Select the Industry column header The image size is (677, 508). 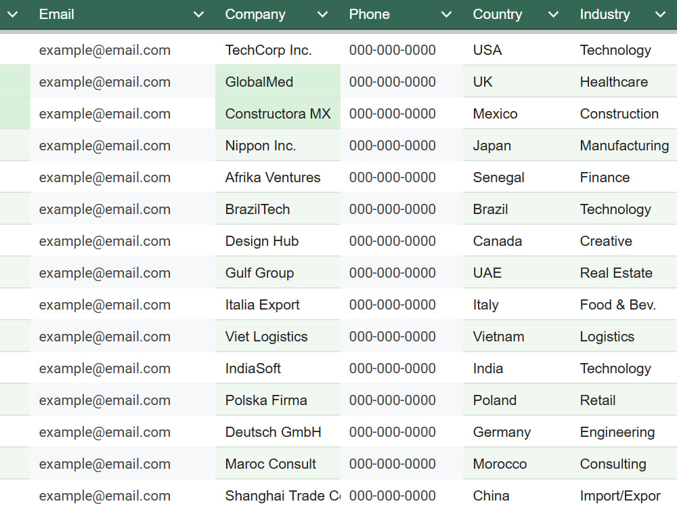pyautogui.click(x=624, y=15)
